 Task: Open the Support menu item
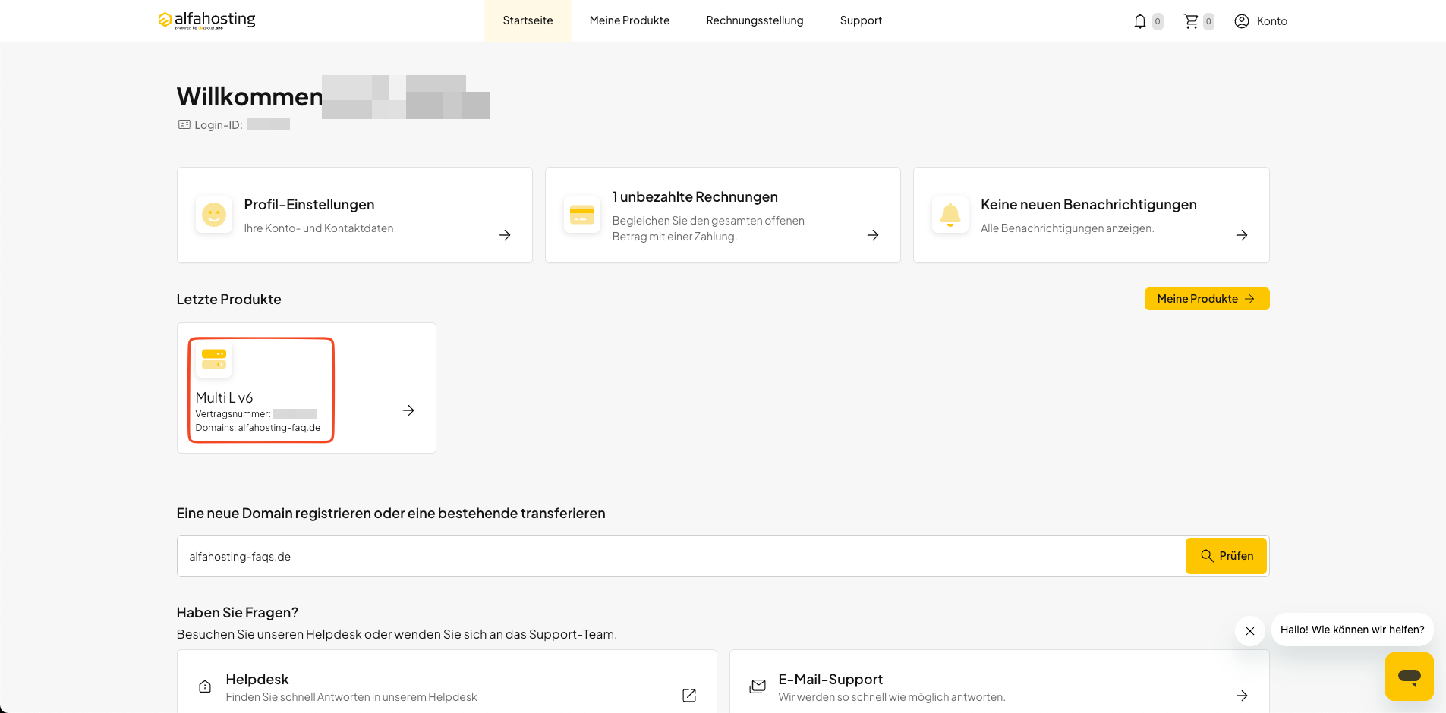pyautogui.click(x=861, y=20)
